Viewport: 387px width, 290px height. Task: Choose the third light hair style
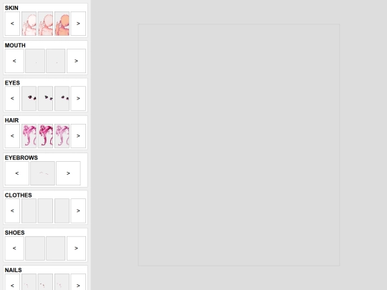pos(62,136)
